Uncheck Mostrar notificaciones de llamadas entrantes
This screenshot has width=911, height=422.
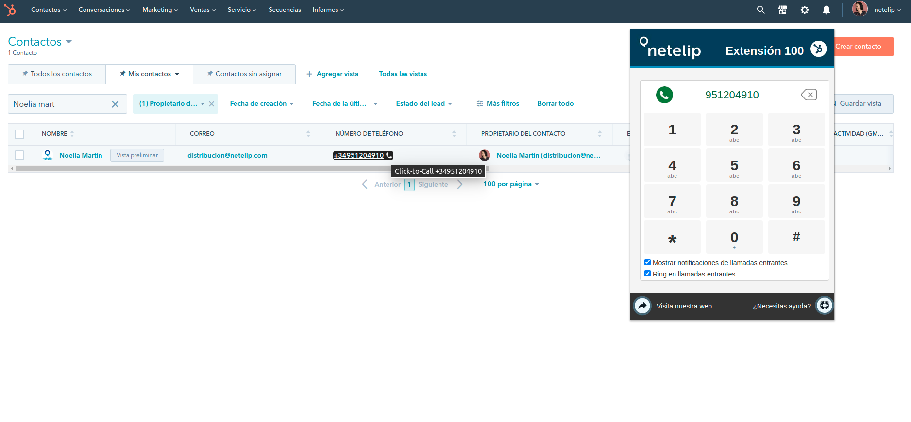click(x=647, y=262)
